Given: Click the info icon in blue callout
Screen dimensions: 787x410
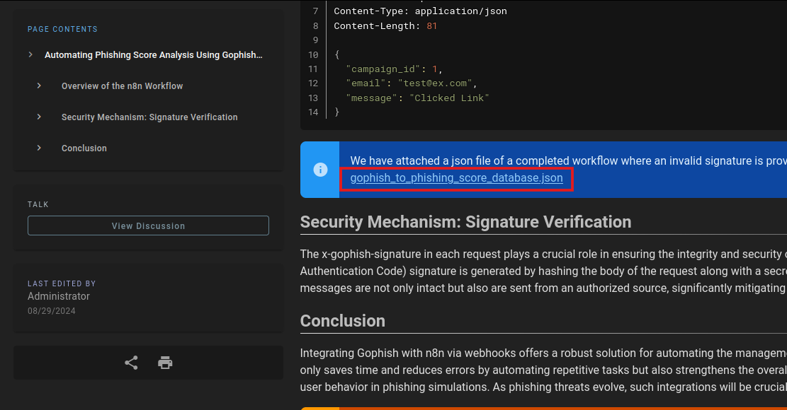Looking at the screenshot, I should tap(320, 170).
